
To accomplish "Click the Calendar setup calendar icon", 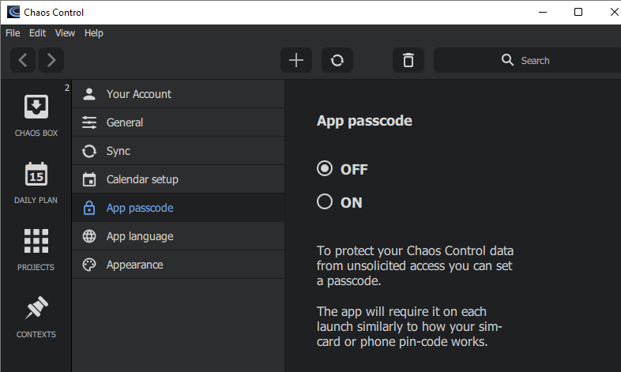I will (89, 179).
